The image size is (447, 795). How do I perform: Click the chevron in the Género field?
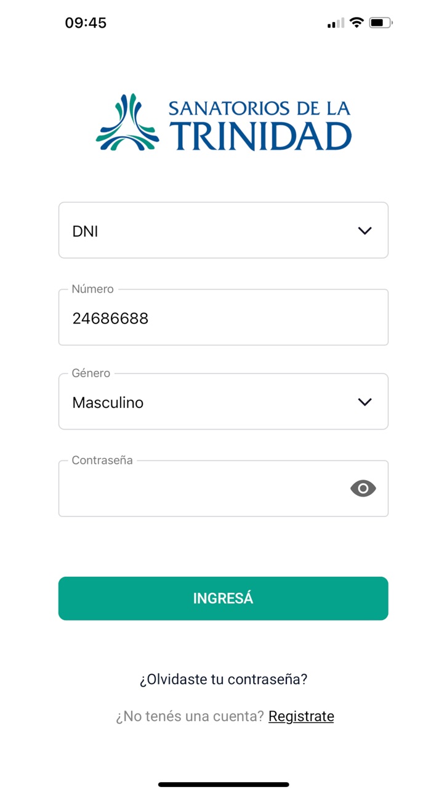[x=364, y=402]
